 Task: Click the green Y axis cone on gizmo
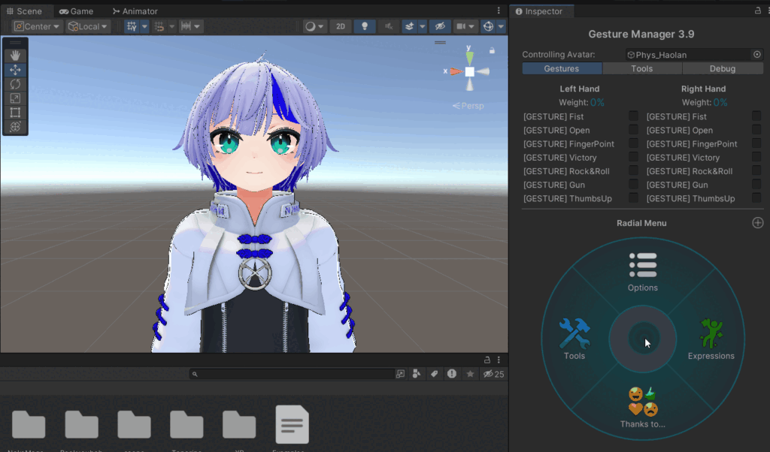[x=469, y=57]
